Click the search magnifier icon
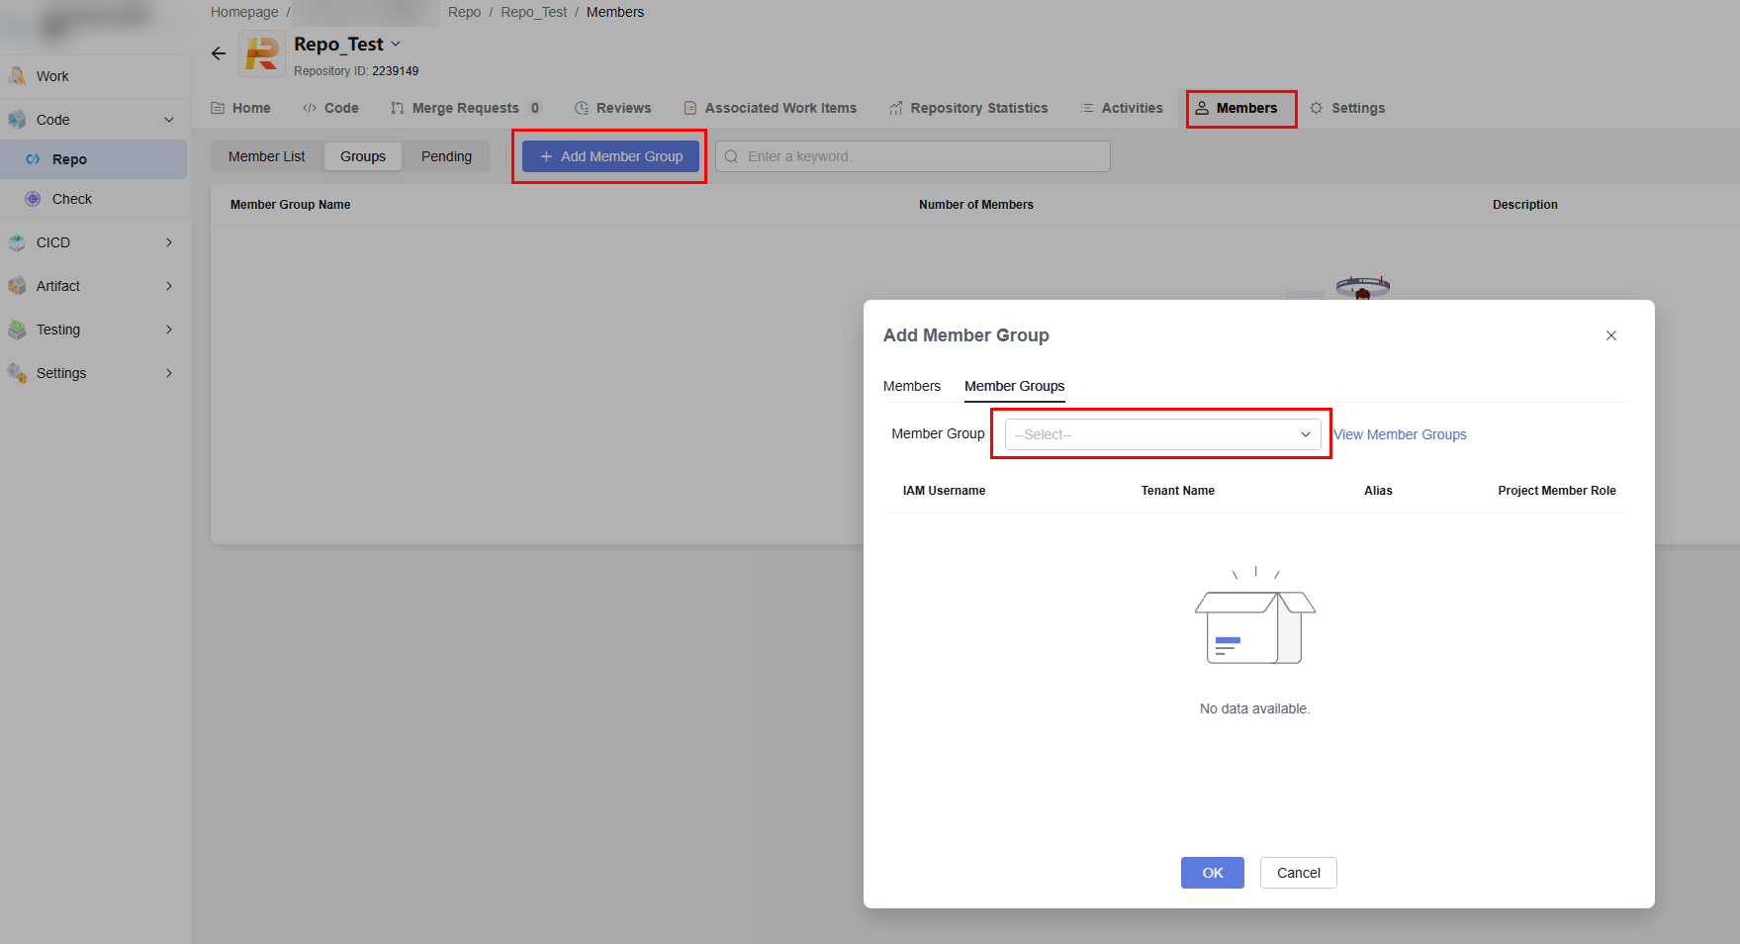This screenshot has width=1740, height=944. point(732,156)
